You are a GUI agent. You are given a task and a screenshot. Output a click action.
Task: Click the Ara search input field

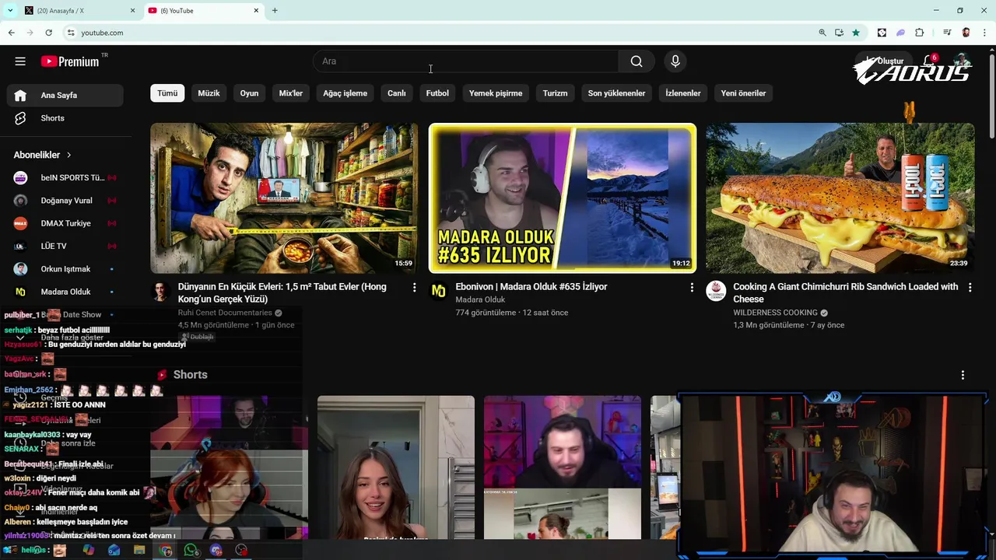click(466, 61)
